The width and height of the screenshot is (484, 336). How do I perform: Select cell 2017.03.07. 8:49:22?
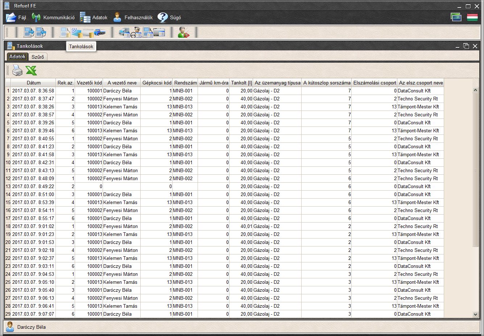tap(33, 186)
